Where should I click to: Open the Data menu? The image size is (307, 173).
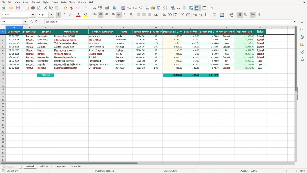64,2
